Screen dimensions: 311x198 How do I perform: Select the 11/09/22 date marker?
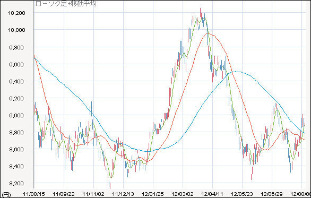pos(64,194)
